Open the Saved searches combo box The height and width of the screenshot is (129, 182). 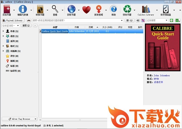157,20
